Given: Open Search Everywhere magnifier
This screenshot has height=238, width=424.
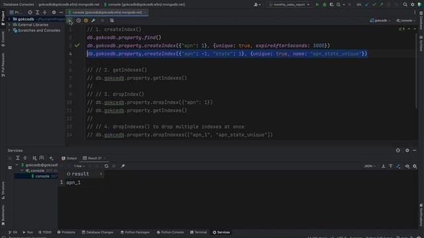Looking at the screenshot, I should (x=405, y=5).
